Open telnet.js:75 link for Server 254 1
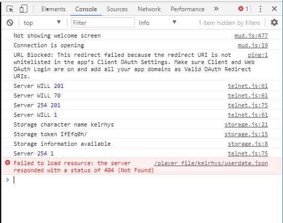283x223 pixels. click(x=248, y=153)
